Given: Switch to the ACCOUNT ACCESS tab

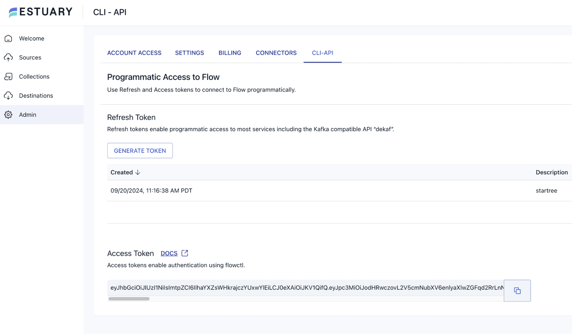Looking at the screenshot, I should (x=134, y=53).
